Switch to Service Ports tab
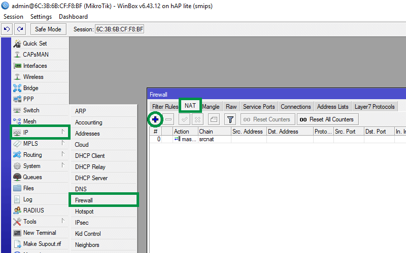Viewport: 406px width, 253px height. click(x=259, y=107)
